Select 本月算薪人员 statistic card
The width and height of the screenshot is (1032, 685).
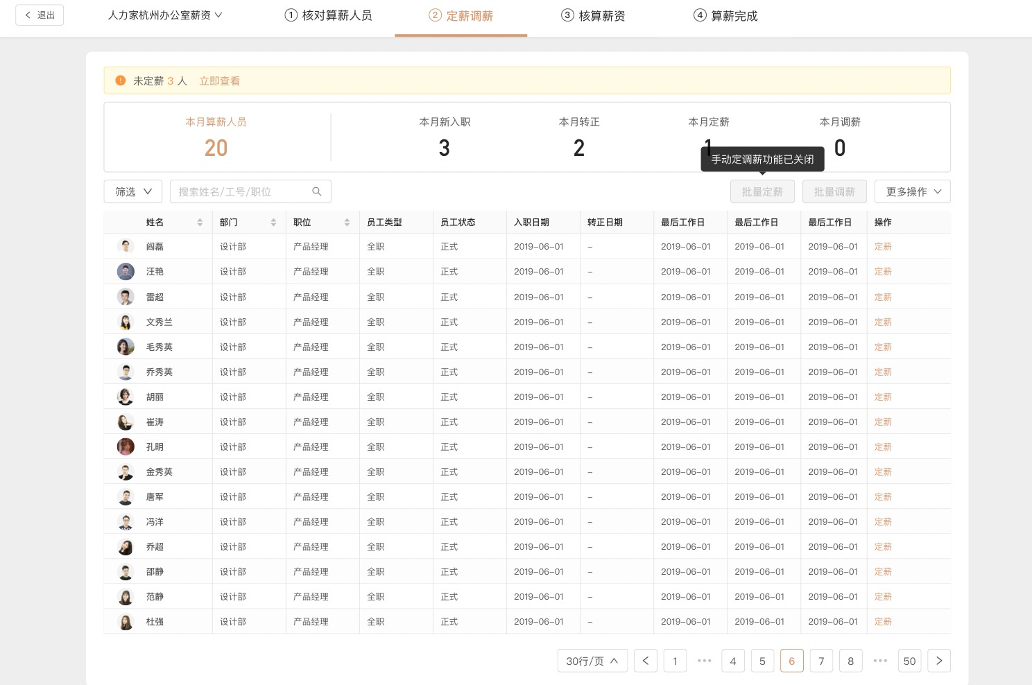point(216,137)
